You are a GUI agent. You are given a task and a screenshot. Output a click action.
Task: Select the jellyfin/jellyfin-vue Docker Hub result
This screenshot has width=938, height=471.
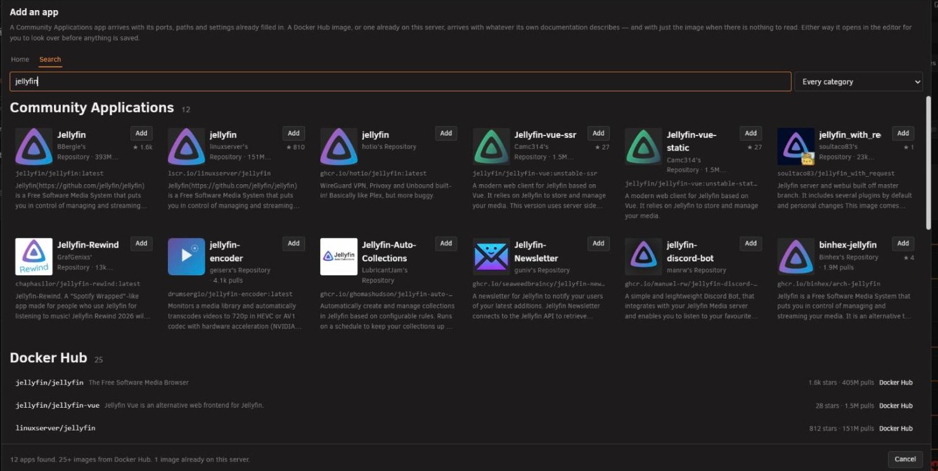464,405
